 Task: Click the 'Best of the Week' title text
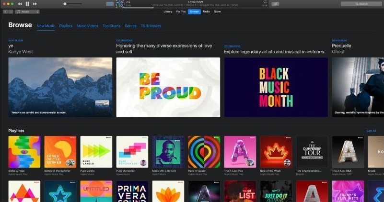pos(270,171)
